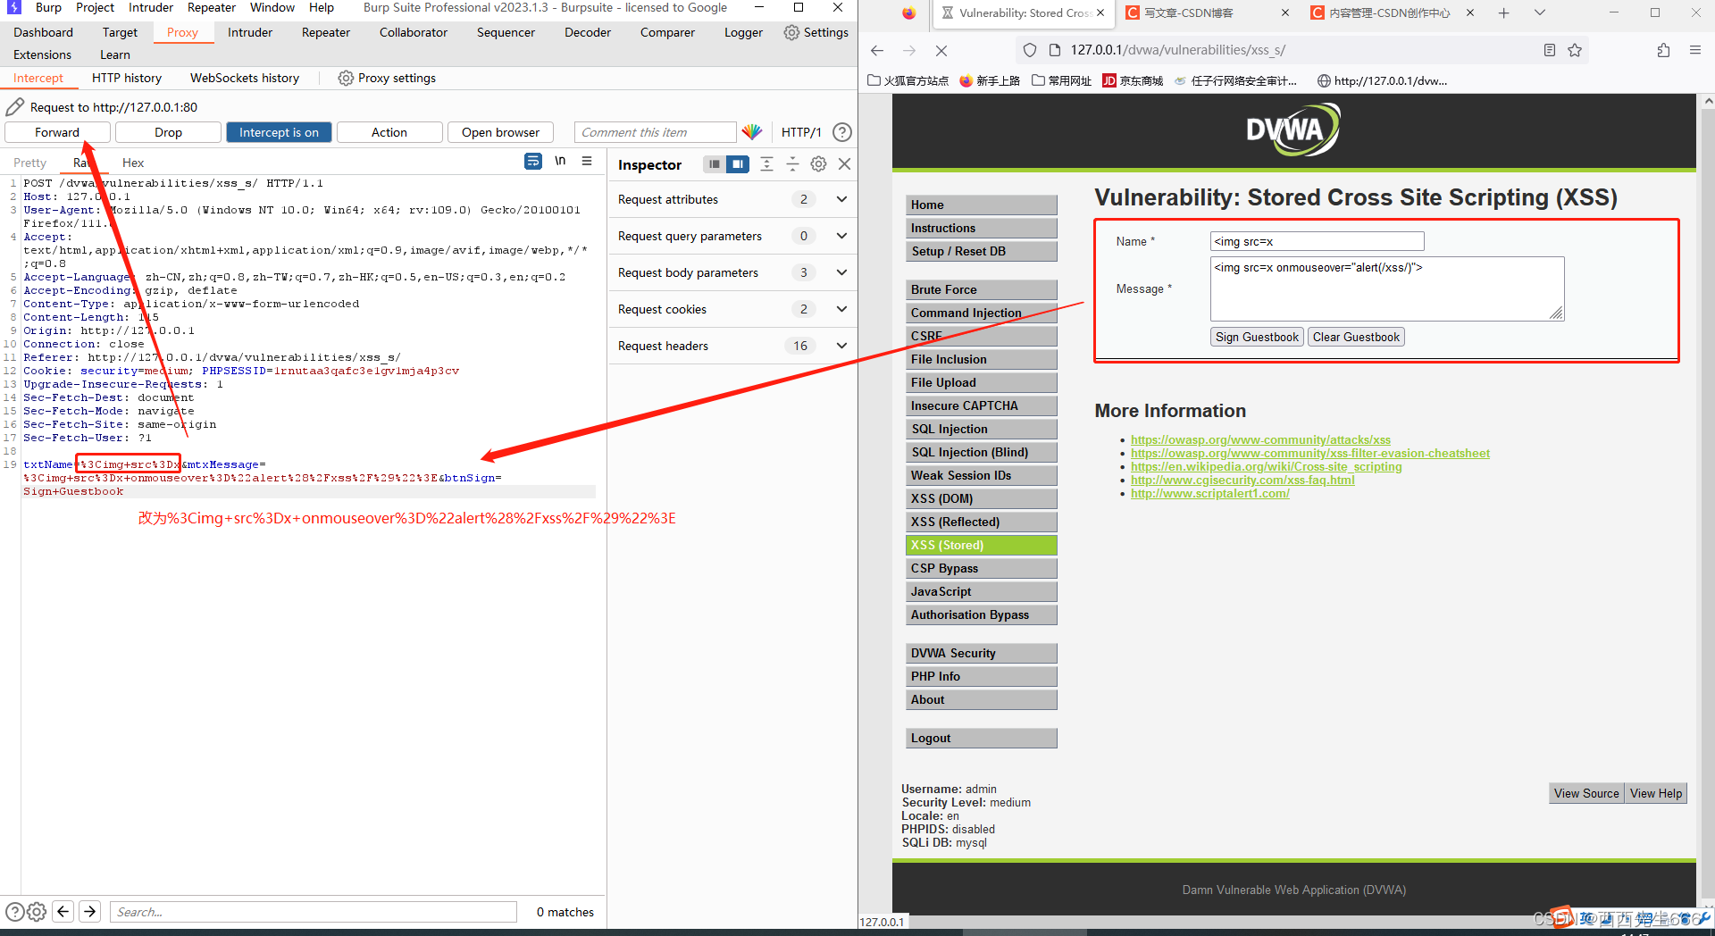Click the Drop button
The height and width of the screenshot is (936, 1715).
168,132
